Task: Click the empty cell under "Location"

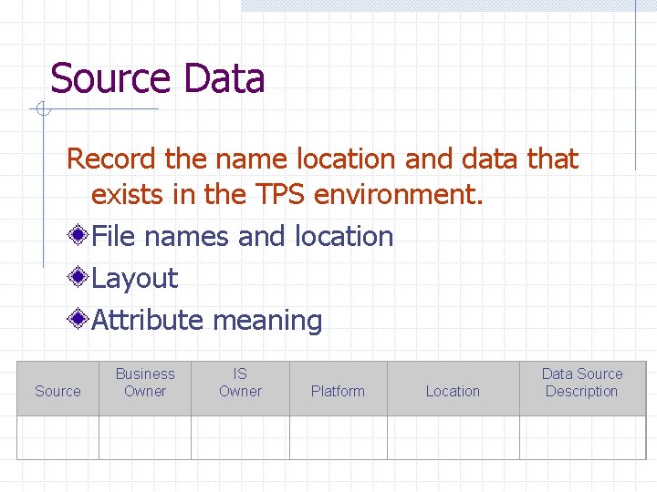Action: click(454, 437)
